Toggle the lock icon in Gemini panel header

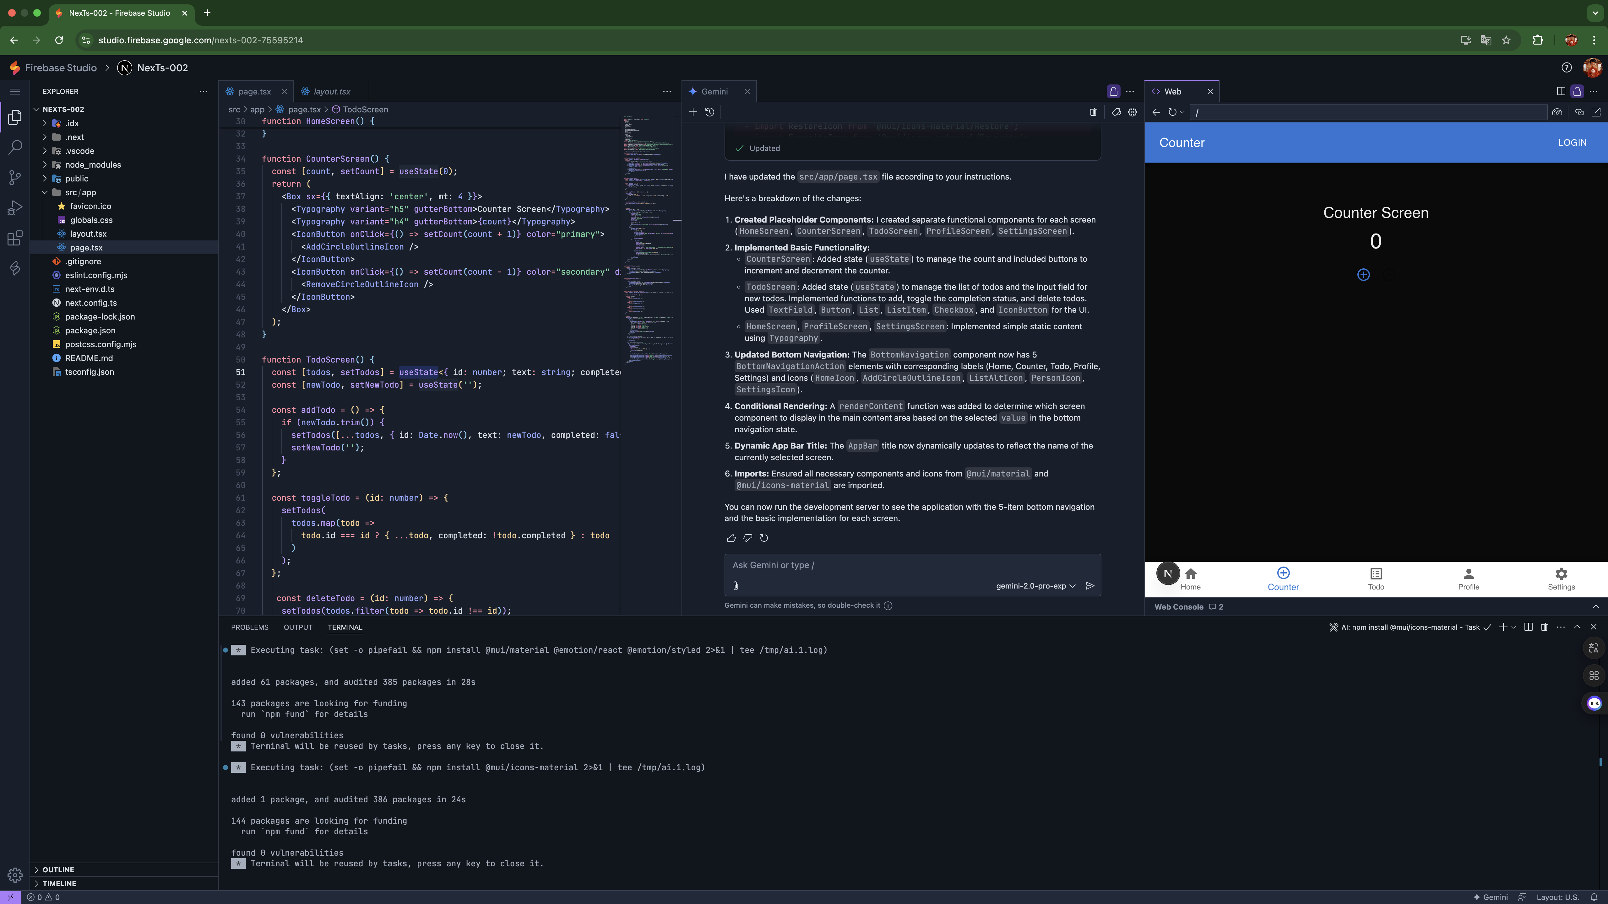tap(1113, 92)
